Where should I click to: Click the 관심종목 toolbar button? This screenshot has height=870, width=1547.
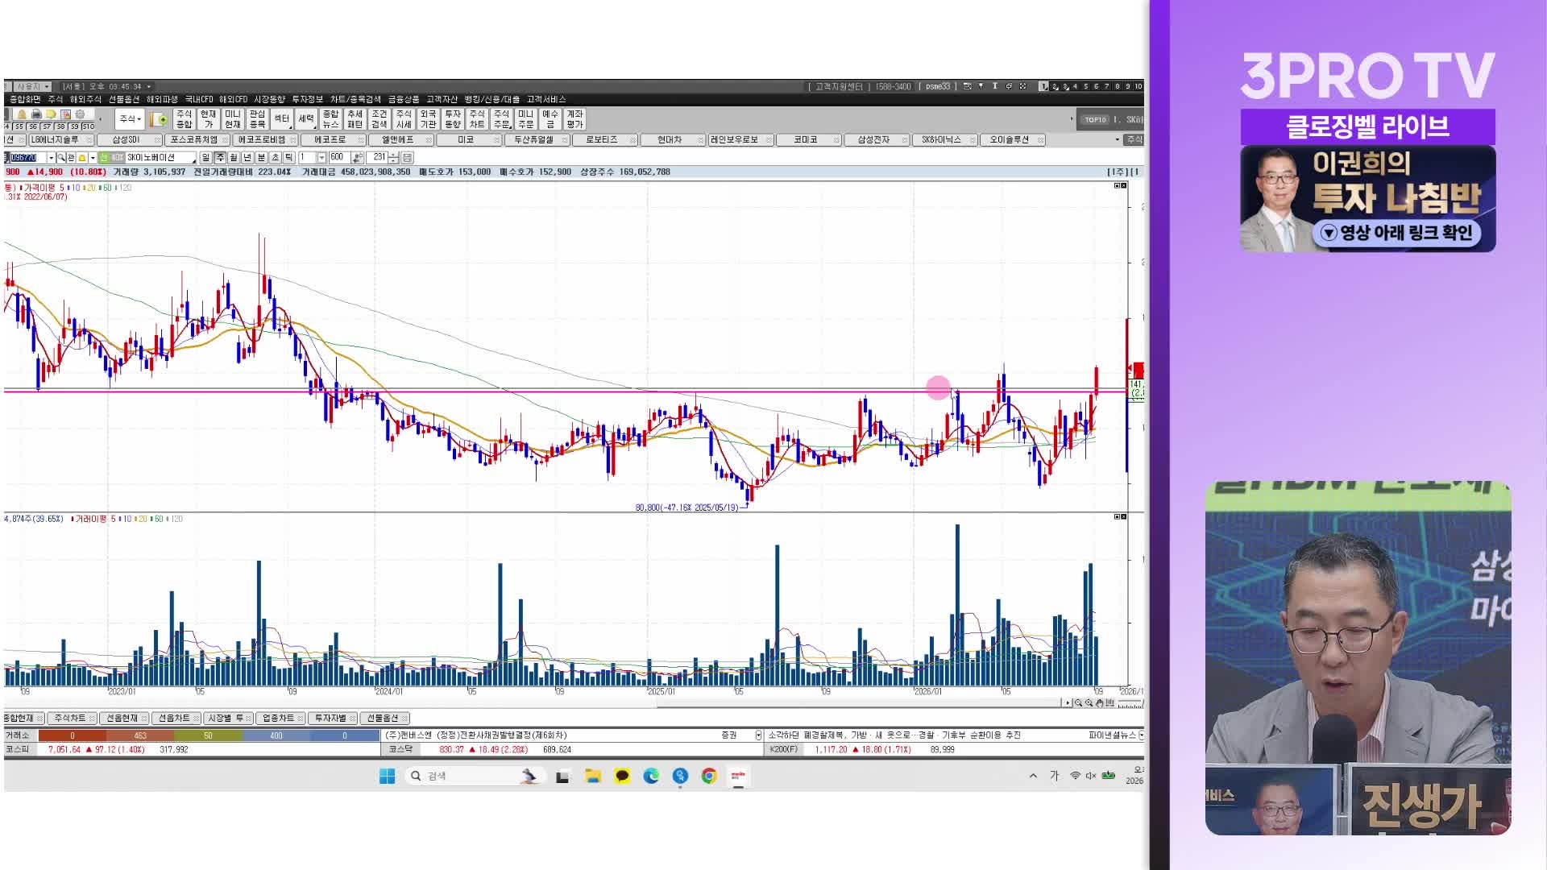(257, 119)
